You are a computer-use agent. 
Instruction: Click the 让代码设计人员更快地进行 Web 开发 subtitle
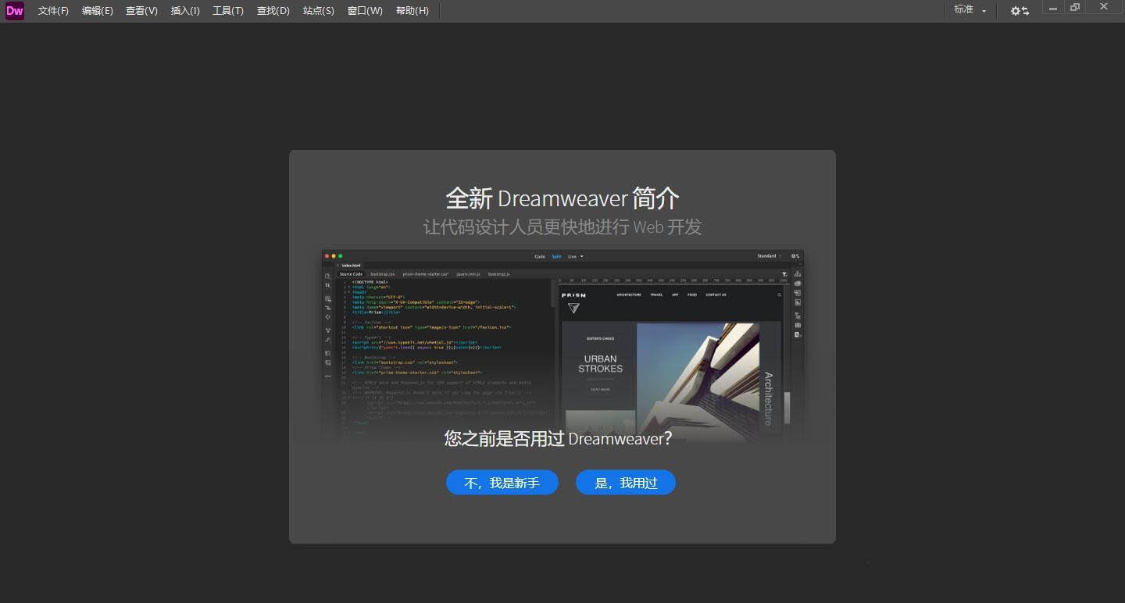[x=562, y=227]
